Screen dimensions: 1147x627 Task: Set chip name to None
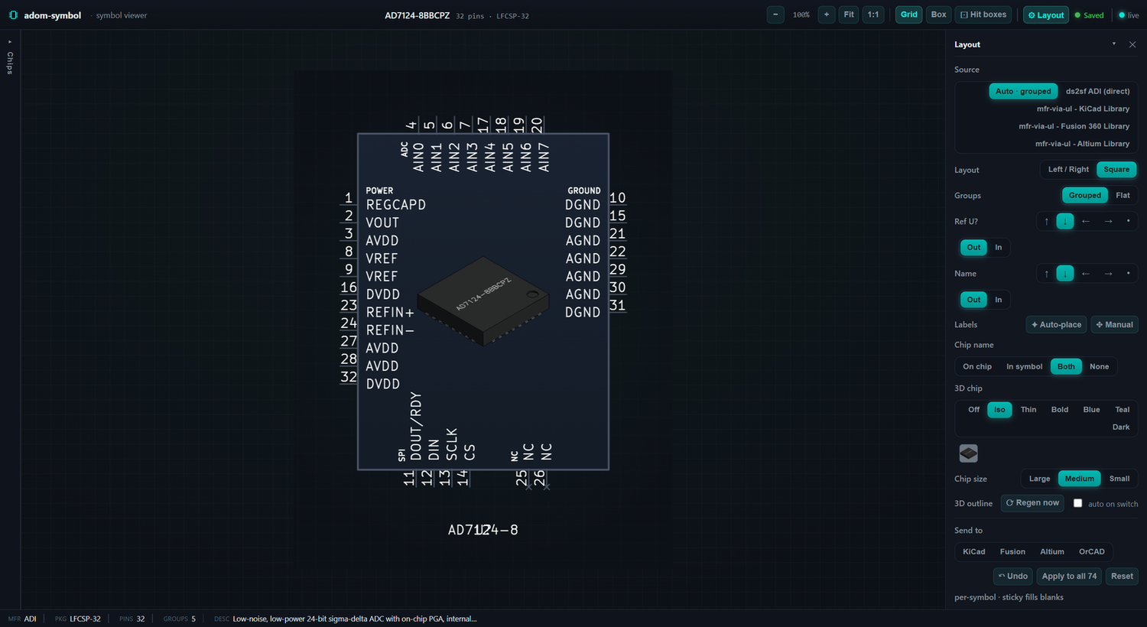click(x=1099, y=367)
